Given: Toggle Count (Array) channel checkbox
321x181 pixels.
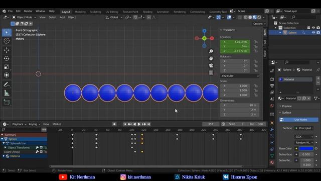Looking at the screenshot, I should 41,152.
